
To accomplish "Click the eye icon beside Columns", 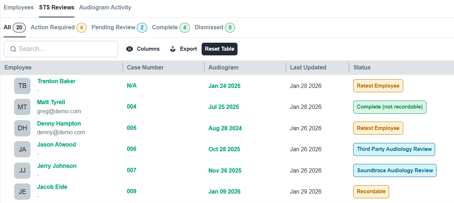I will tap(129, 49).
